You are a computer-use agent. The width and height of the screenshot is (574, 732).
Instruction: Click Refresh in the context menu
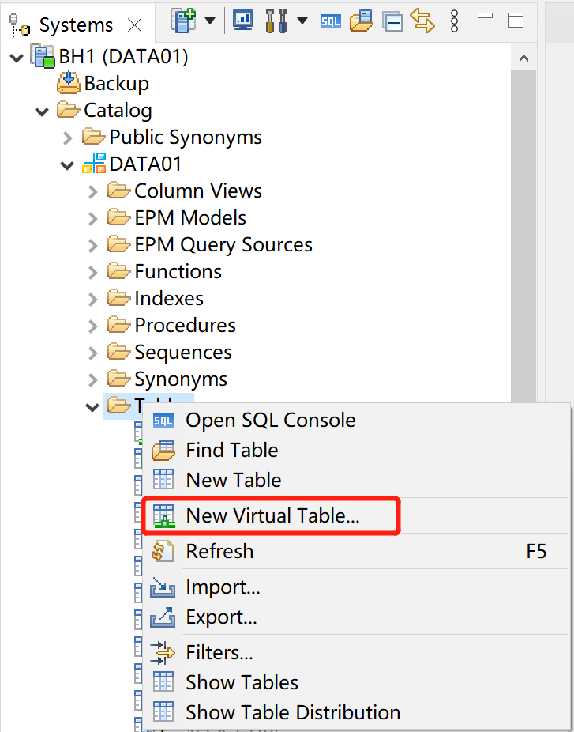[219, 551]
